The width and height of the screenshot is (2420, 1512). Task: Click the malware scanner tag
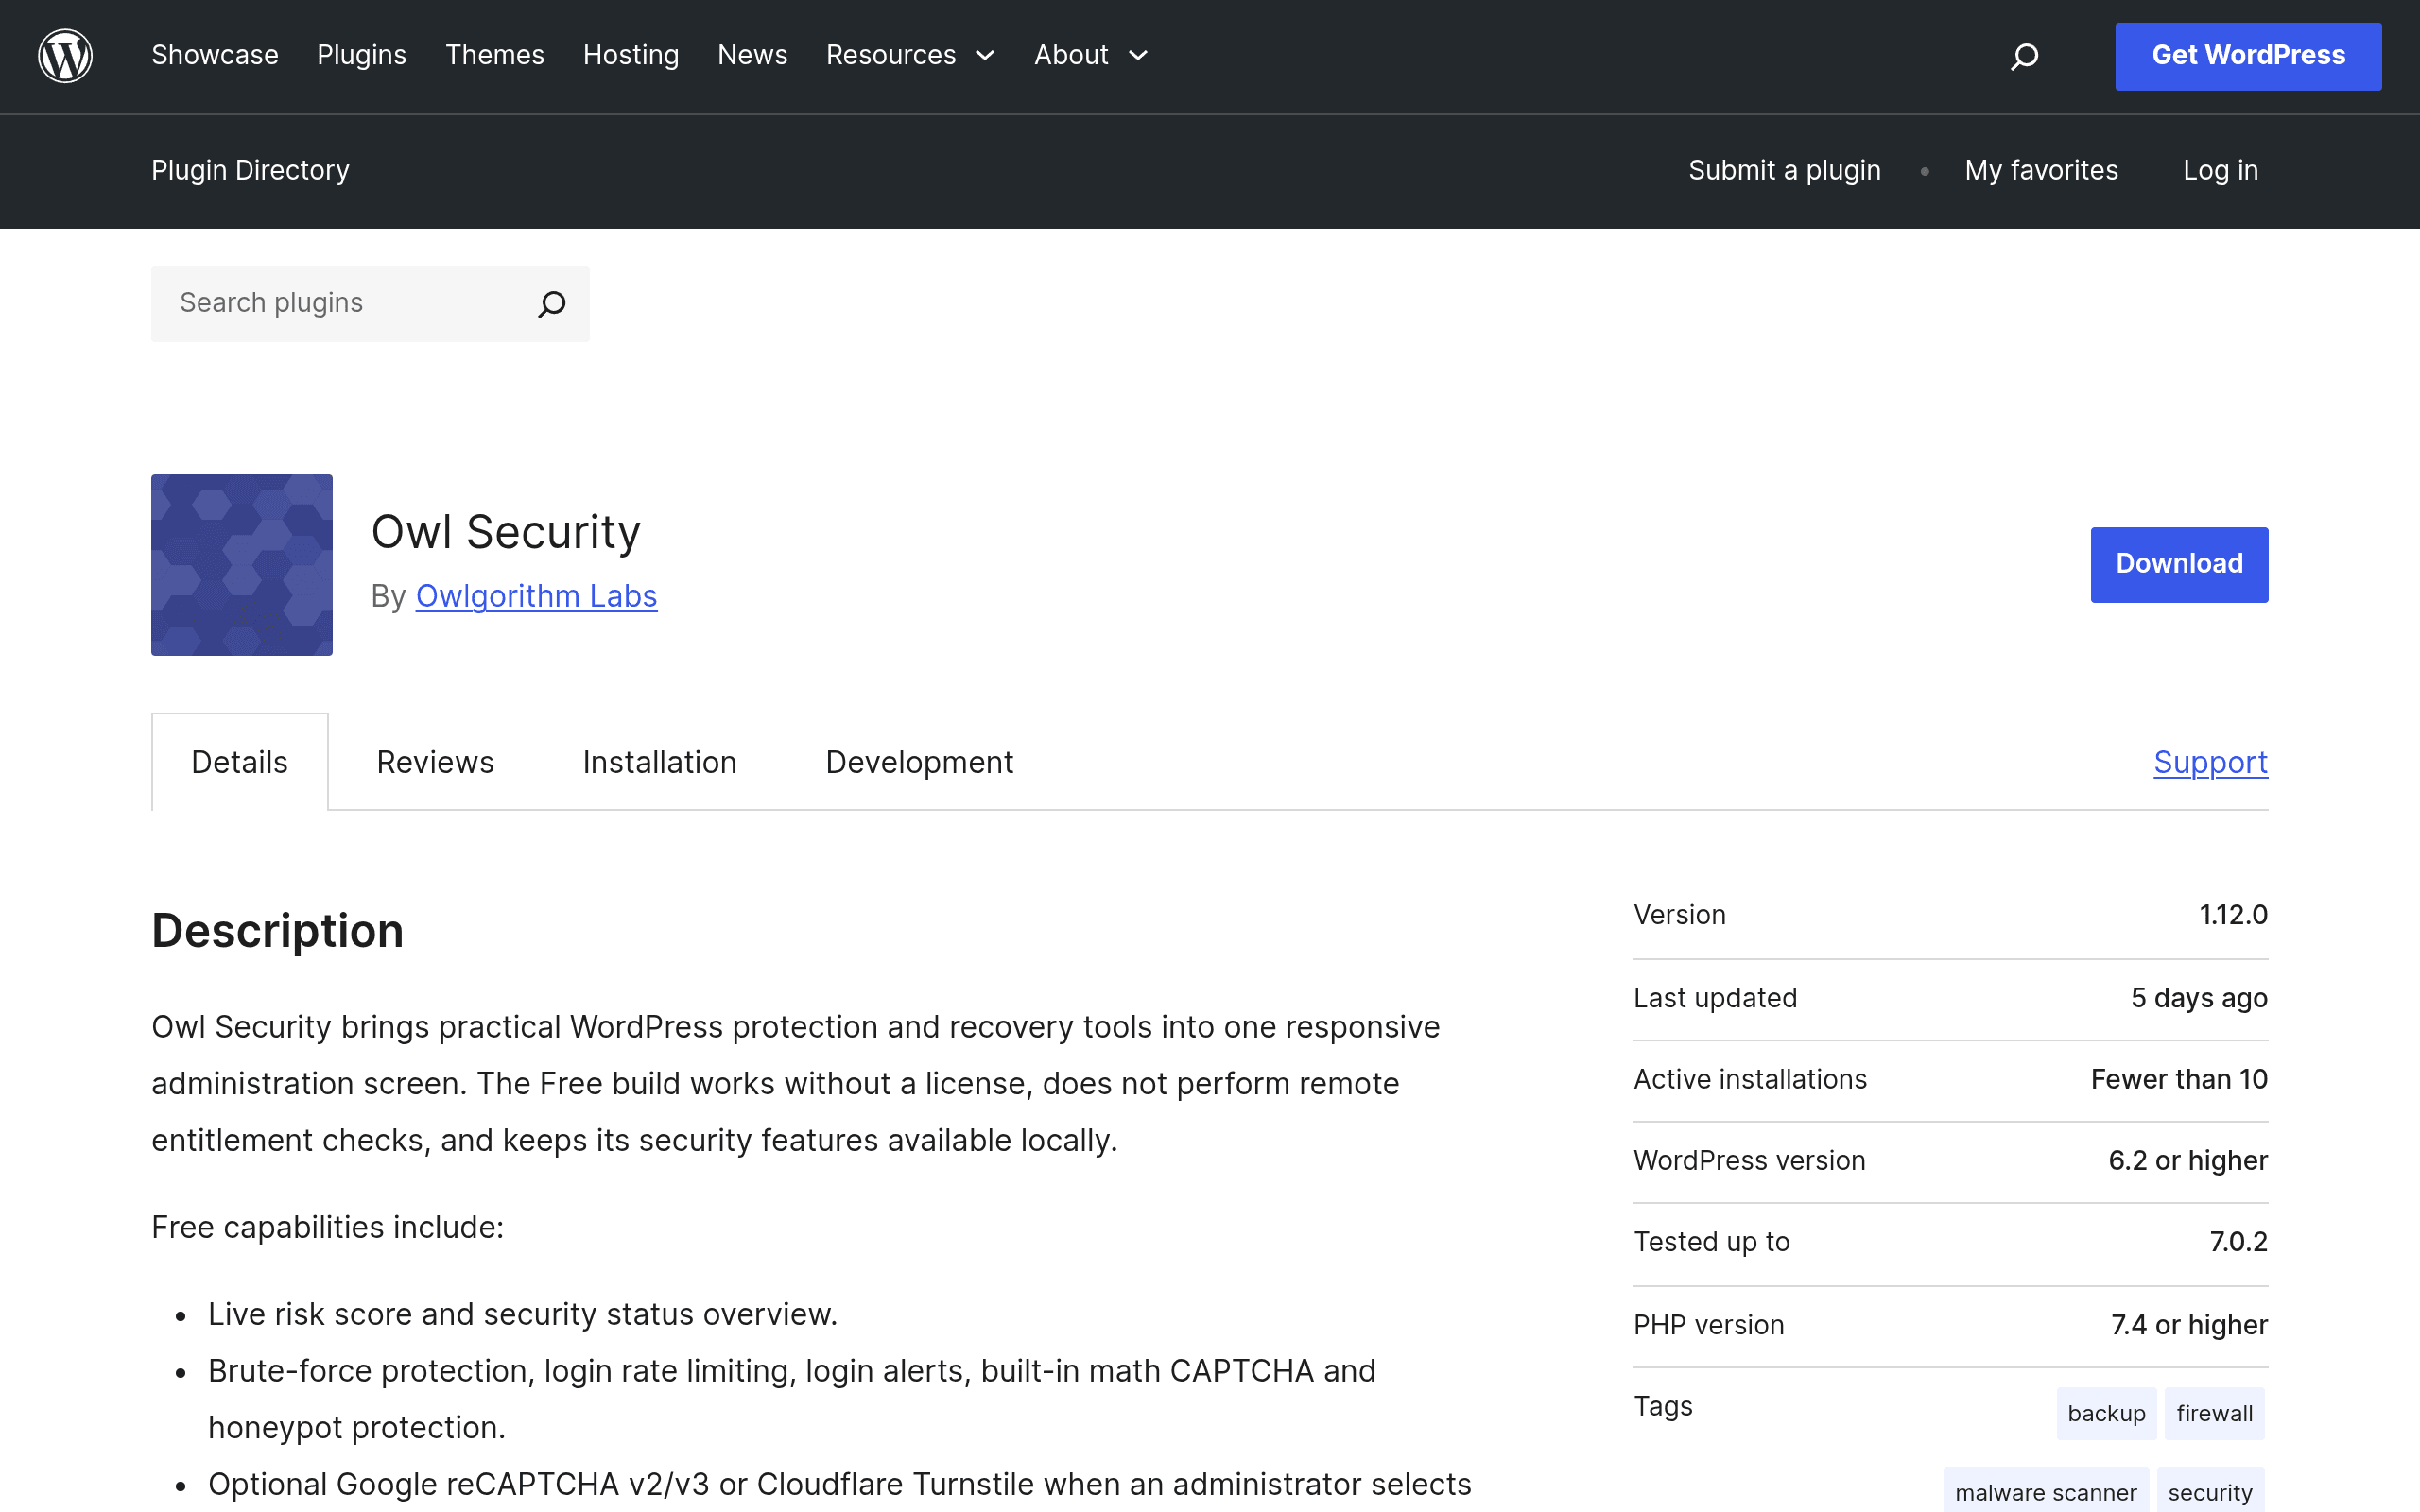[x=2045, y=1491]
